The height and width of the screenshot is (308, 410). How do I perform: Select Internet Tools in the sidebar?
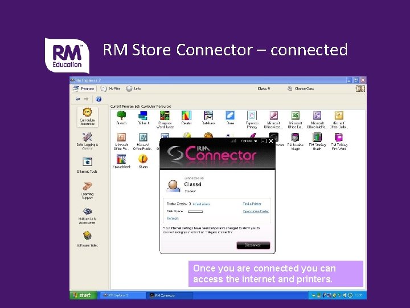(x=87, y=165)
